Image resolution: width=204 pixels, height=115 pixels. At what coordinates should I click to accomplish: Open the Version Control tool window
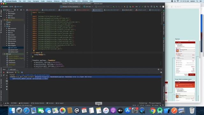coord(38,103)
